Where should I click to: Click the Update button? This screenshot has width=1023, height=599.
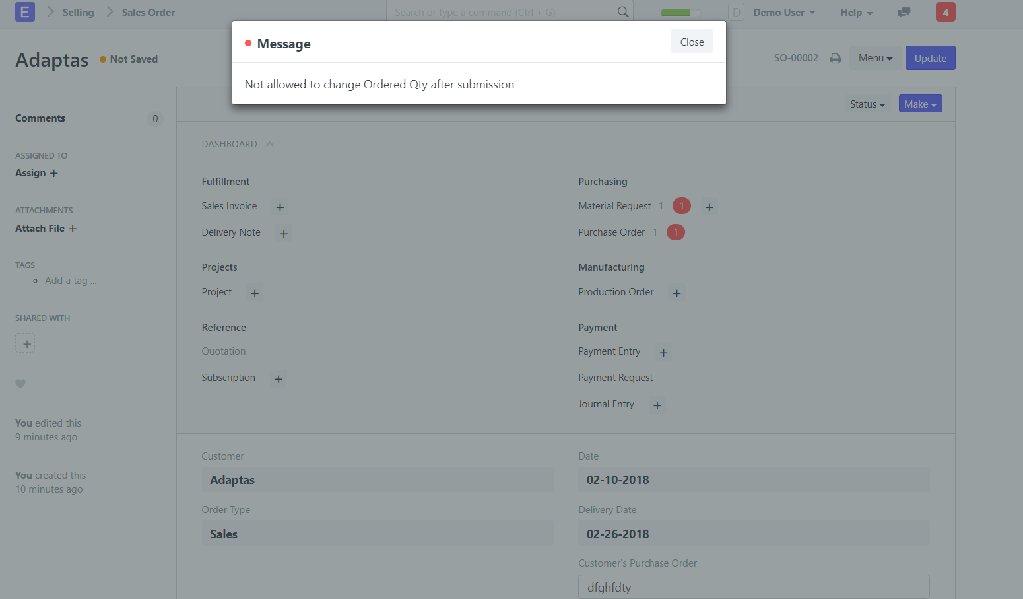[x=930, y=58]
